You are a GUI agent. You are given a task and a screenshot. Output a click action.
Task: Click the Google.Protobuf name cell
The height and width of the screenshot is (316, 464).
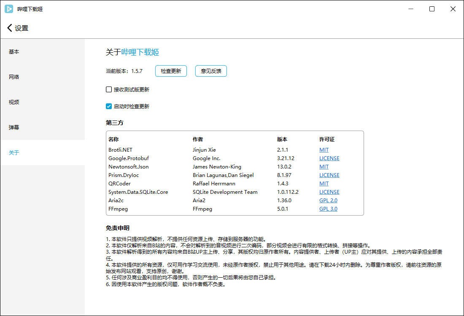click(x=128, y=158)
